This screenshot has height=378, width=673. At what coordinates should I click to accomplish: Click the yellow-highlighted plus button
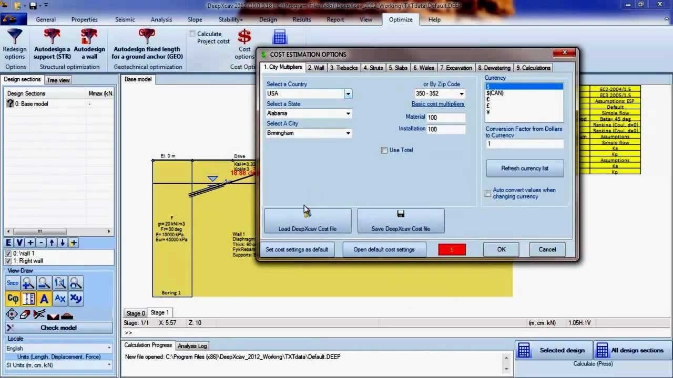[x=73, y=243]
